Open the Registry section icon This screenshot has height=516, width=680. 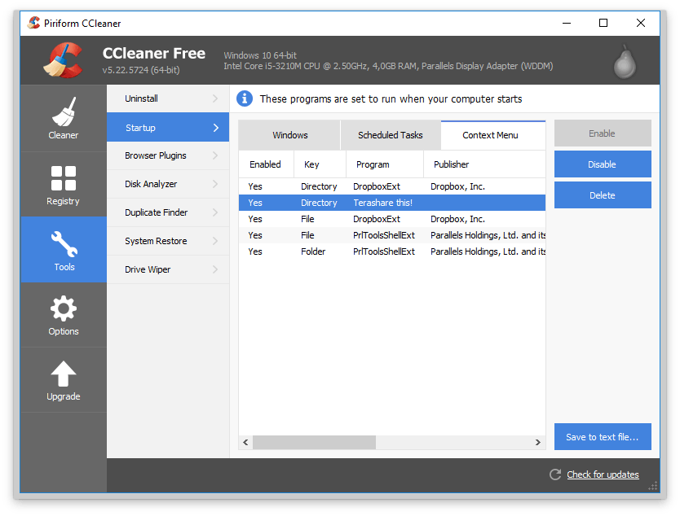(x=64, y=178)
